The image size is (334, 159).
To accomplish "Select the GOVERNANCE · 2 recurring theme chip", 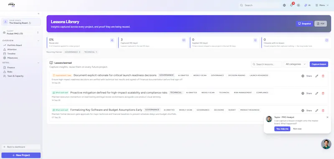I will (x=72, y=52).
